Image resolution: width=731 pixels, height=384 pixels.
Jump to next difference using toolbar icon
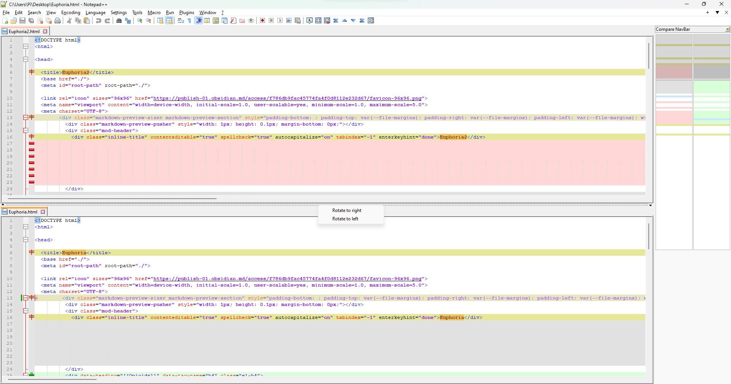353,21
